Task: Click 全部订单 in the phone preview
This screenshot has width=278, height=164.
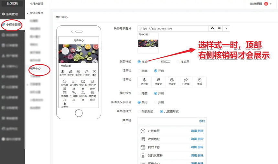Action: [66, 66]
